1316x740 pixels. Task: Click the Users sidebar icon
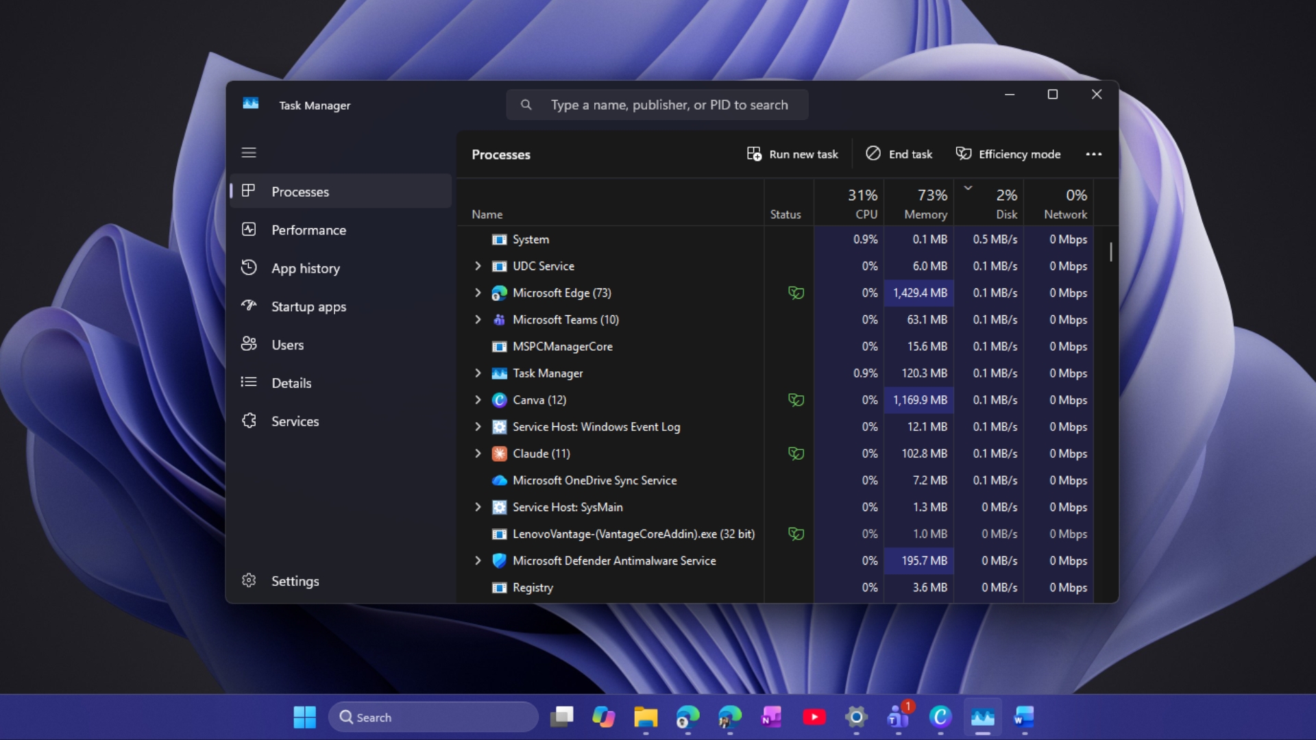point(249,344)
